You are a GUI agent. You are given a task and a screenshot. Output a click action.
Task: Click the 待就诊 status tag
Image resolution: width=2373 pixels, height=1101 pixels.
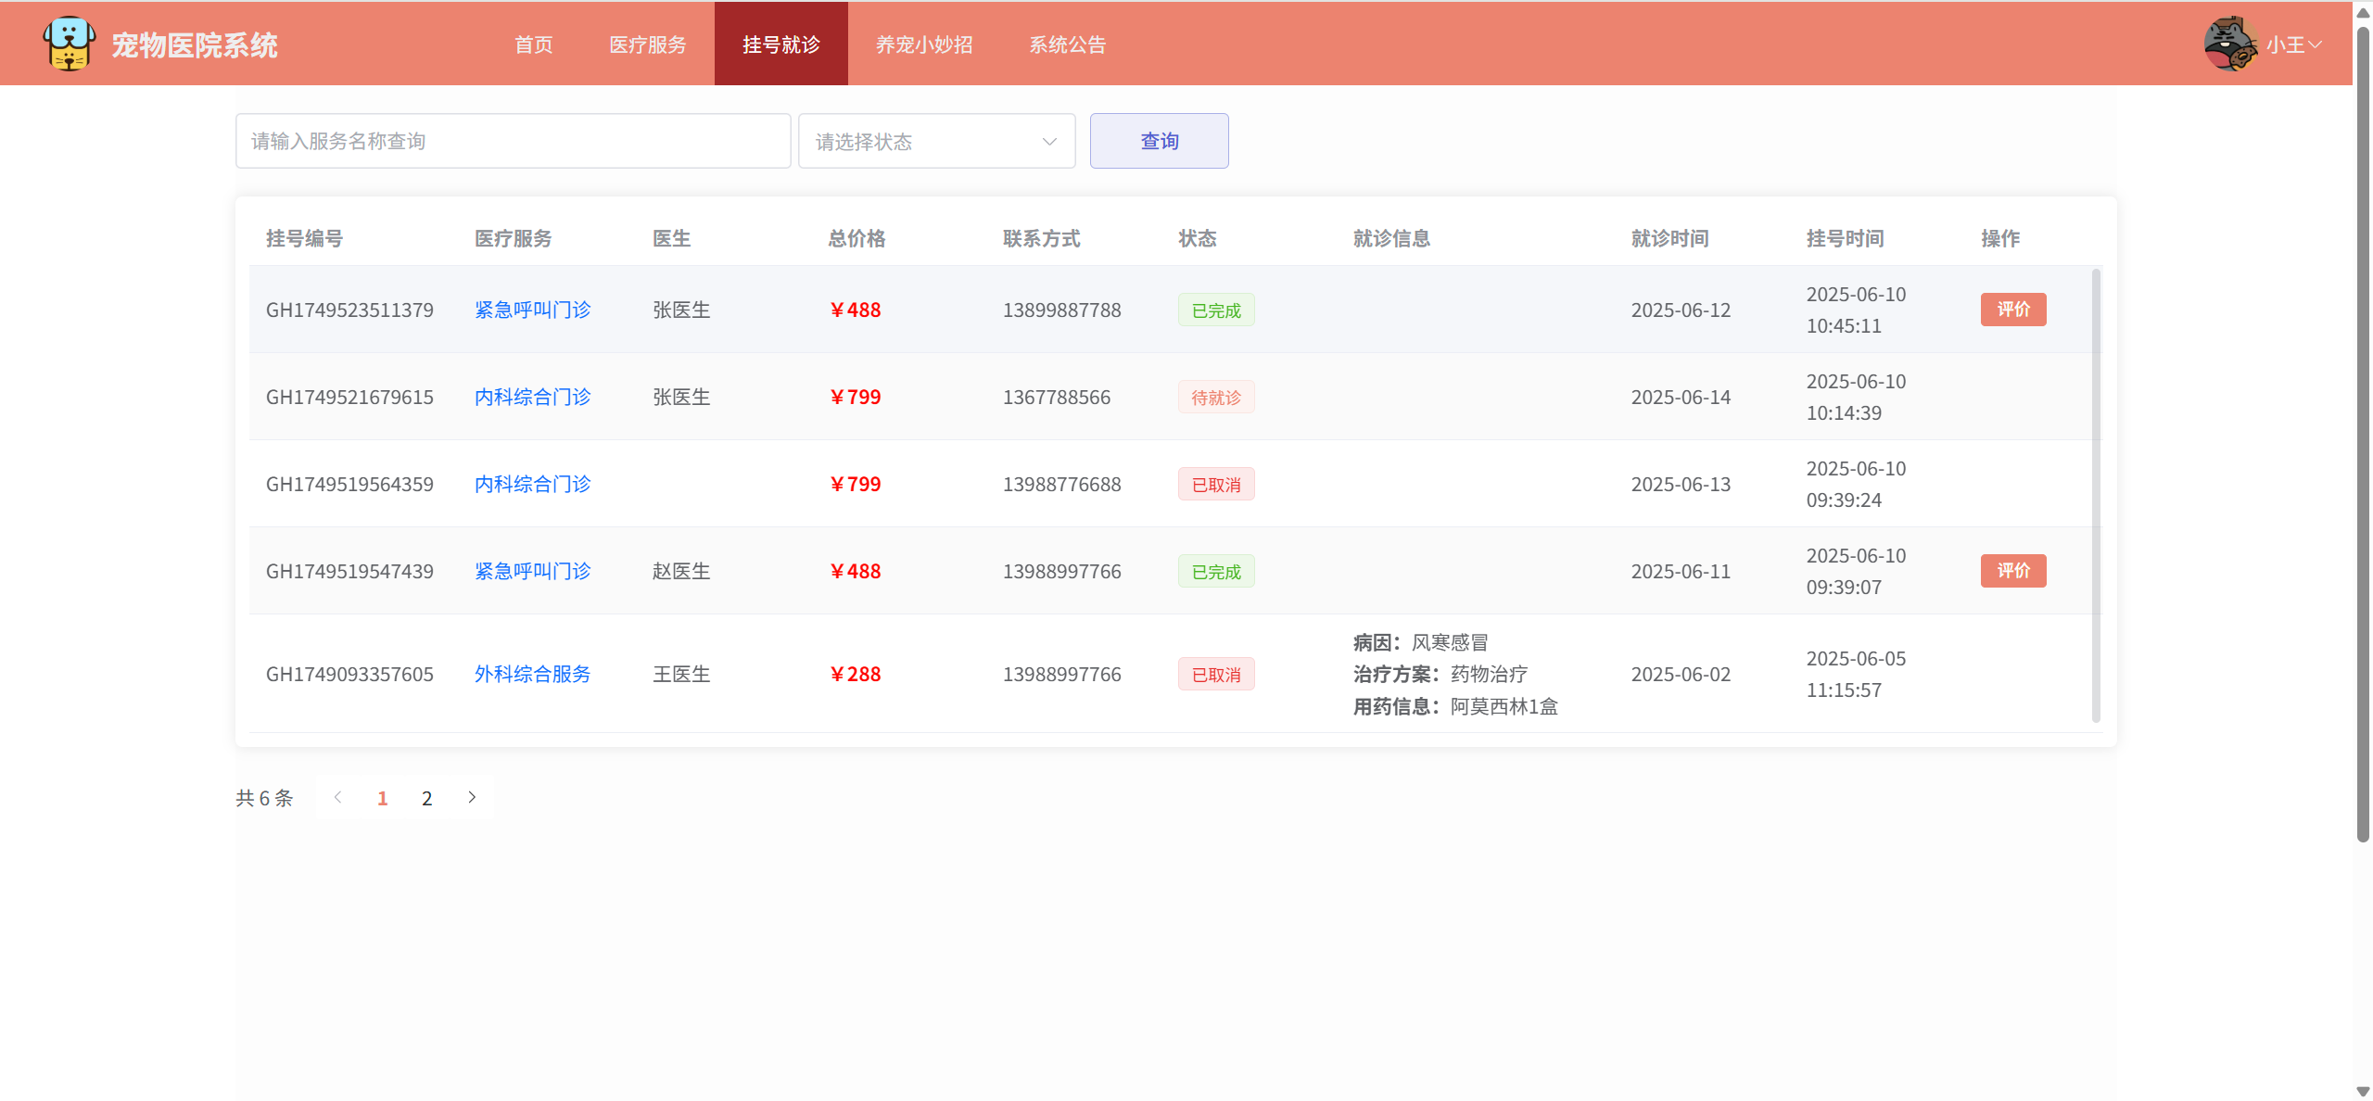click(x=1215, y=398)
